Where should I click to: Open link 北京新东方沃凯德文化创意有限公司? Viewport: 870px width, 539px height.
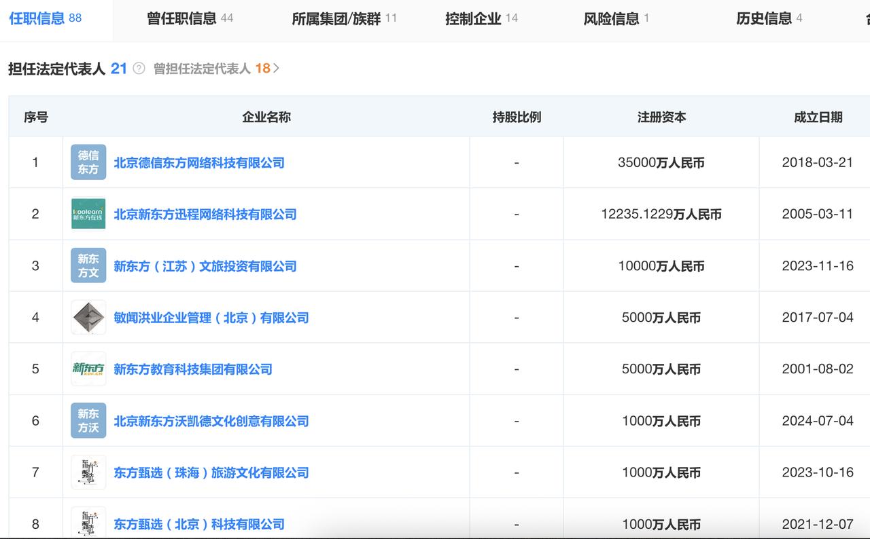pos(211,421)
